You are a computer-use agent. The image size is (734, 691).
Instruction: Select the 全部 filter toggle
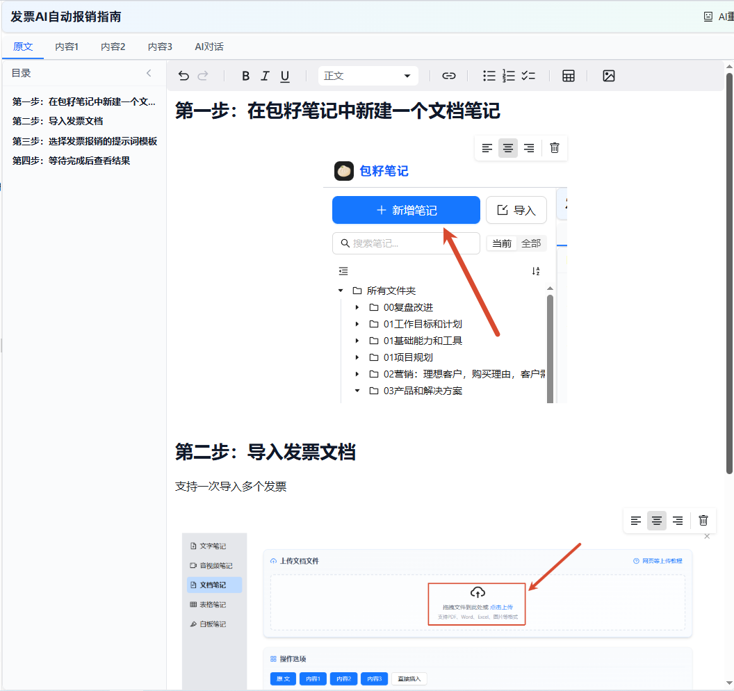(531, 243)
